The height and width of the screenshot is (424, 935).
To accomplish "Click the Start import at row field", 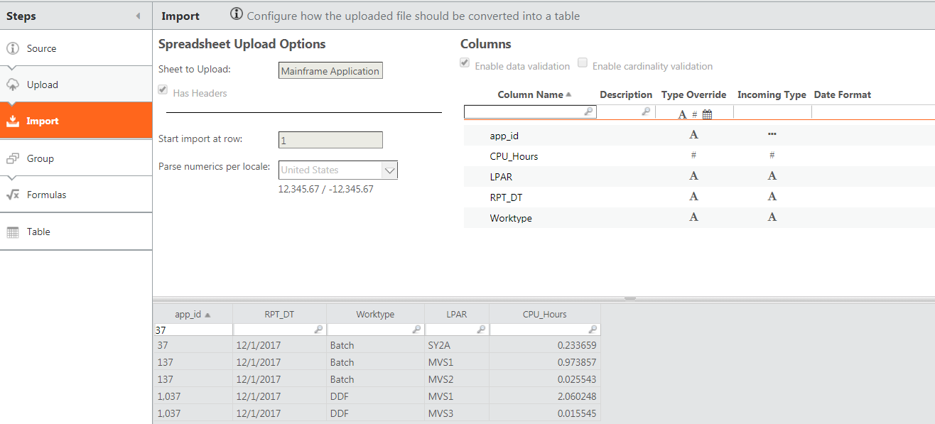I will point(330,140).
